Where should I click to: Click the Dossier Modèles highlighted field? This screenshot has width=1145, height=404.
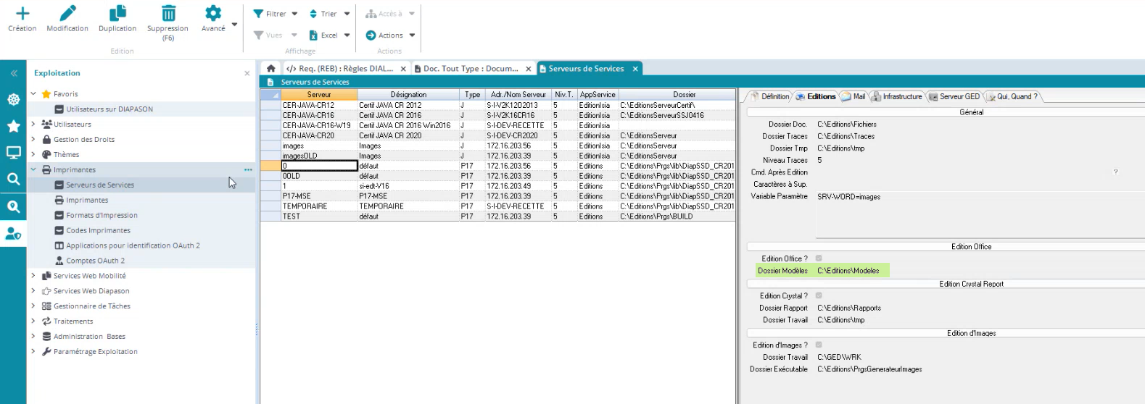pyautogui.click(x=848, y=271)
